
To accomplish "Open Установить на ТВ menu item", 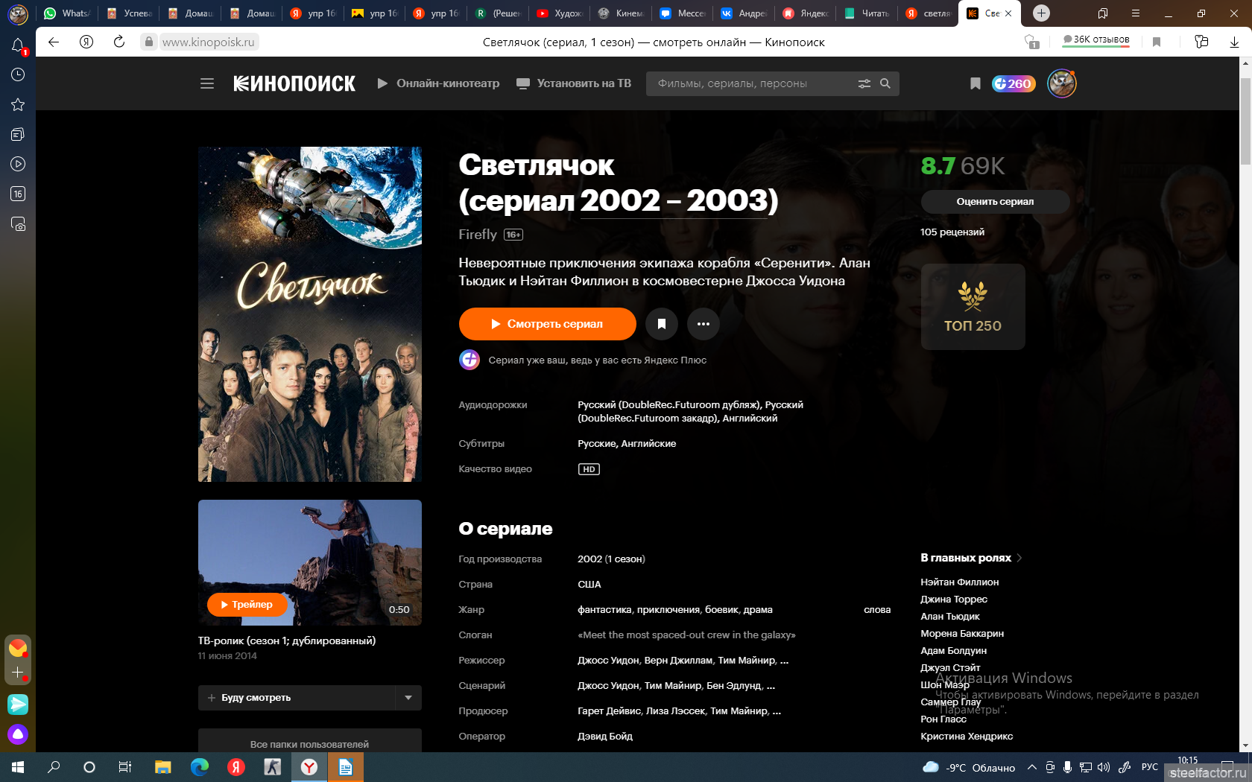I will tap(574, 83).
